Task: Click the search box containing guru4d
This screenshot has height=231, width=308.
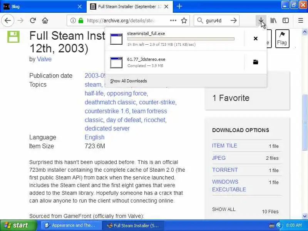Action: click(x=216, y=20)
